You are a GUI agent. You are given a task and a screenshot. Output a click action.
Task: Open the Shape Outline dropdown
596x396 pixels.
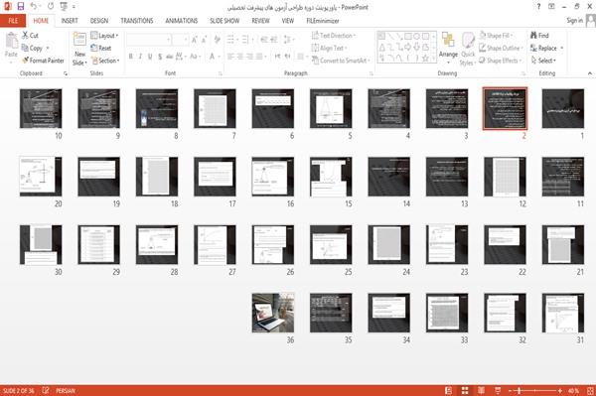501,48
